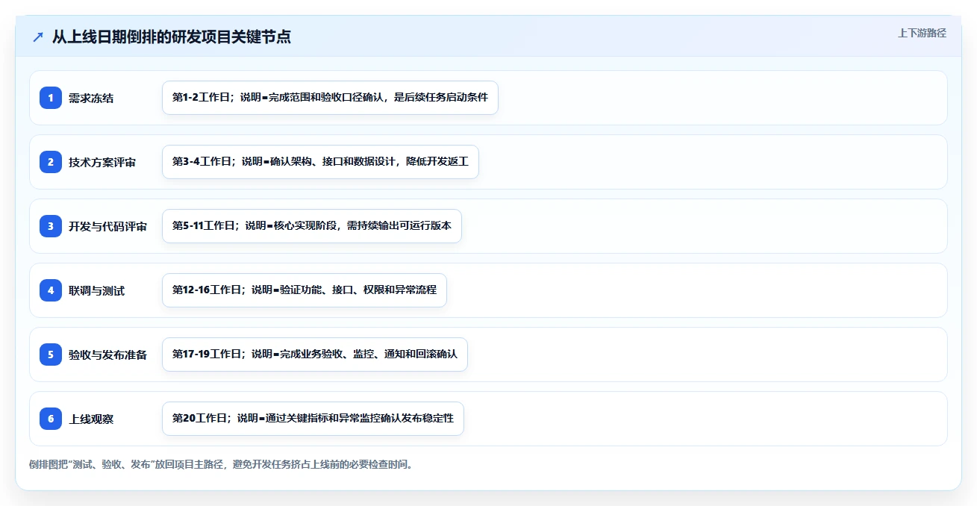Click the number 2 step badge
The height and width of the screenshot is (506, 977).
[x=51, y=161]
